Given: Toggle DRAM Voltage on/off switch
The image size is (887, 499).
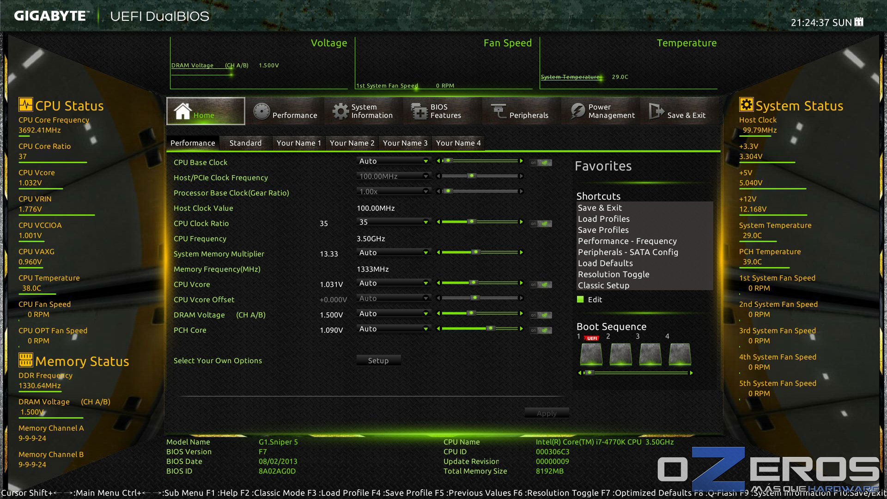Looking at the screenshot, I should (541, 315).
